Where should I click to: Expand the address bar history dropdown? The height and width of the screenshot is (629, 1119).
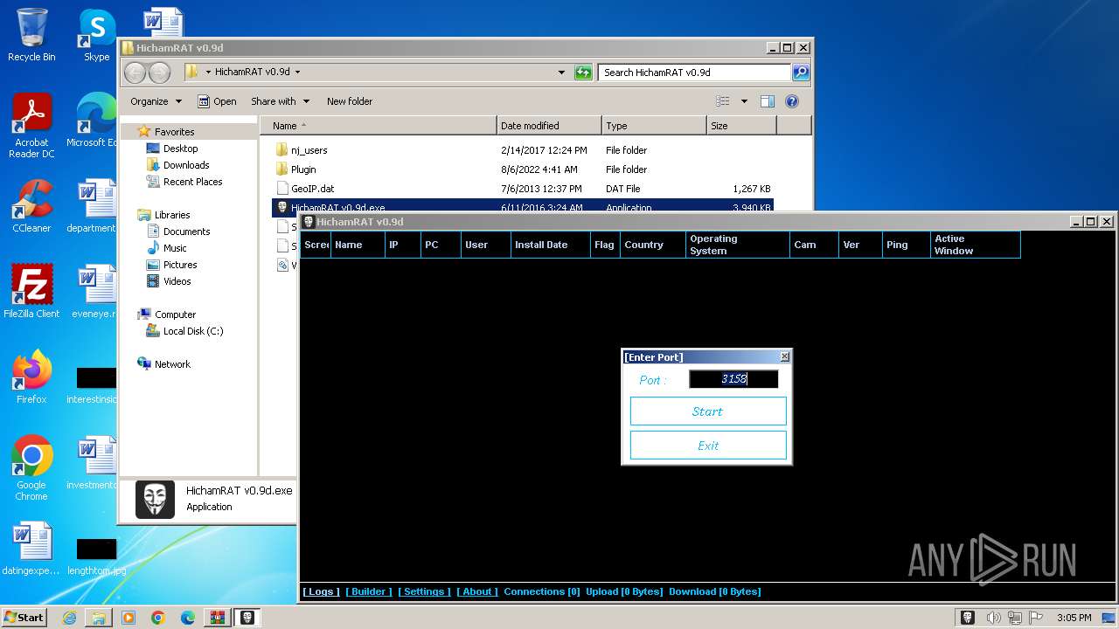click(x=561, y=73)
